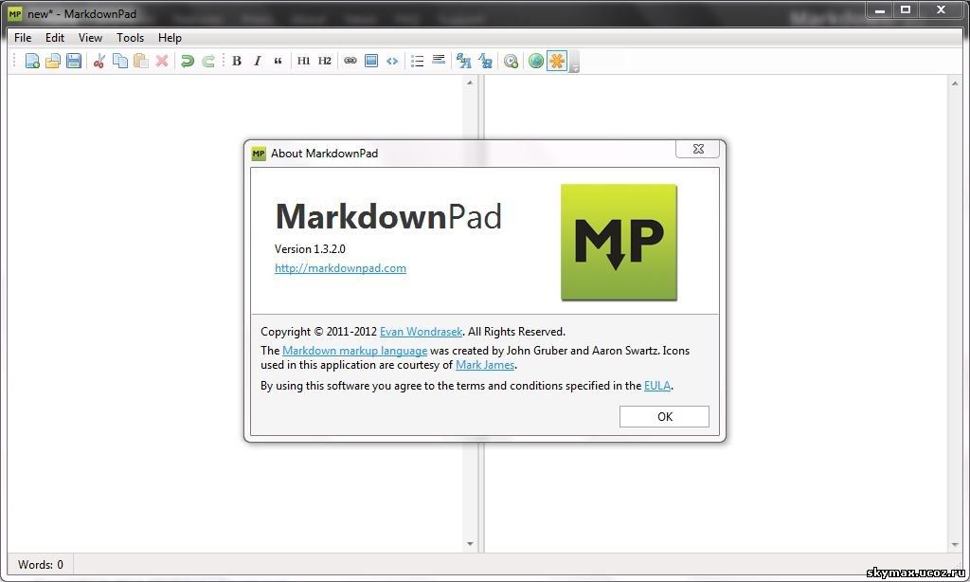The height and width of the screenshot is (582, 970).
Task: Save document with floppy disk icon
Action: pyautogui.click(x=74, y=61)
